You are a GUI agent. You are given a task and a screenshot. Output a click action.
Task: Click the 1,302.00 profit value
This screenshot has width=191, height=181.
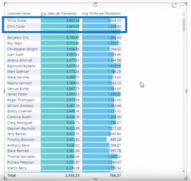click(114, 156)
